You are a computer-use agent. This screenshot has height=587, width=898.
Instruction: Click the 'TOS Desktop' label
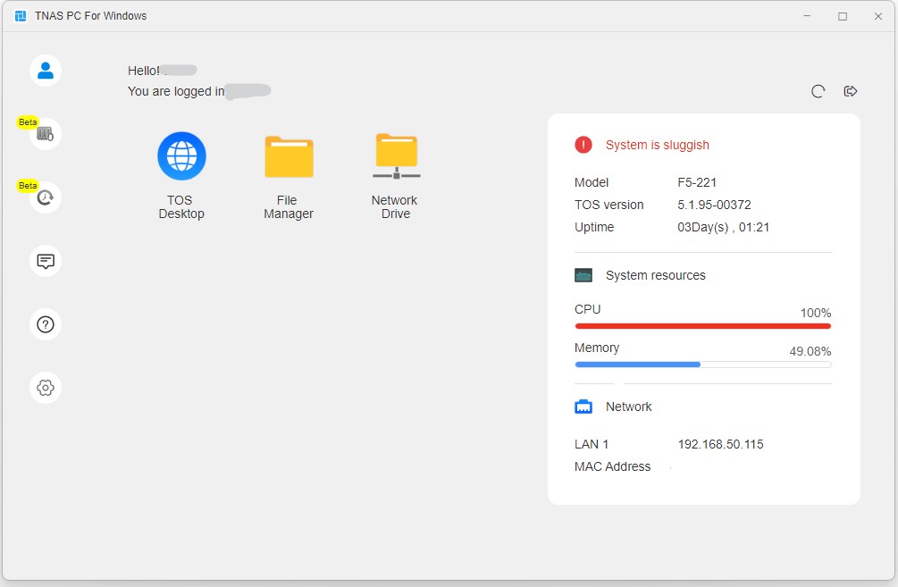click(x=181, y=207)
